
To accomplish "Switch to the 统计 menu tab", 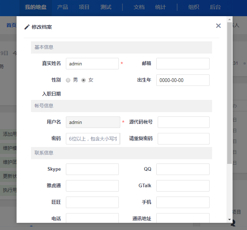I will [x=161, y=7].
